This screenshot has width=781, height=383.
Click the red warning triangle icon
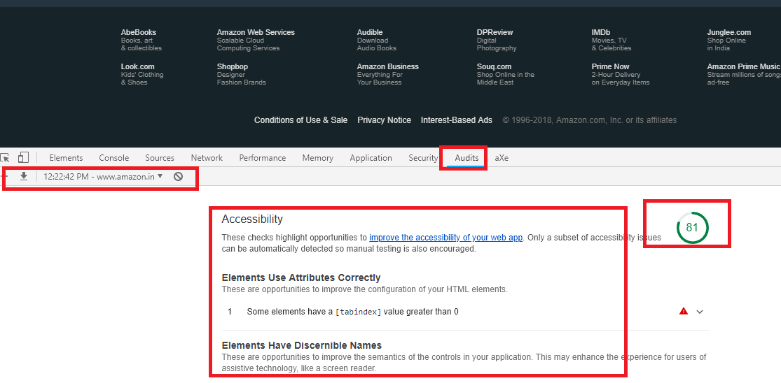tap(684, 312)
